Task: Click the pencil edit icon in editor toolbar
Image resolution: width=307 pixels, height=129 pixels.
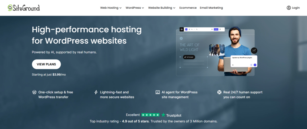Action: pos(189,30)
